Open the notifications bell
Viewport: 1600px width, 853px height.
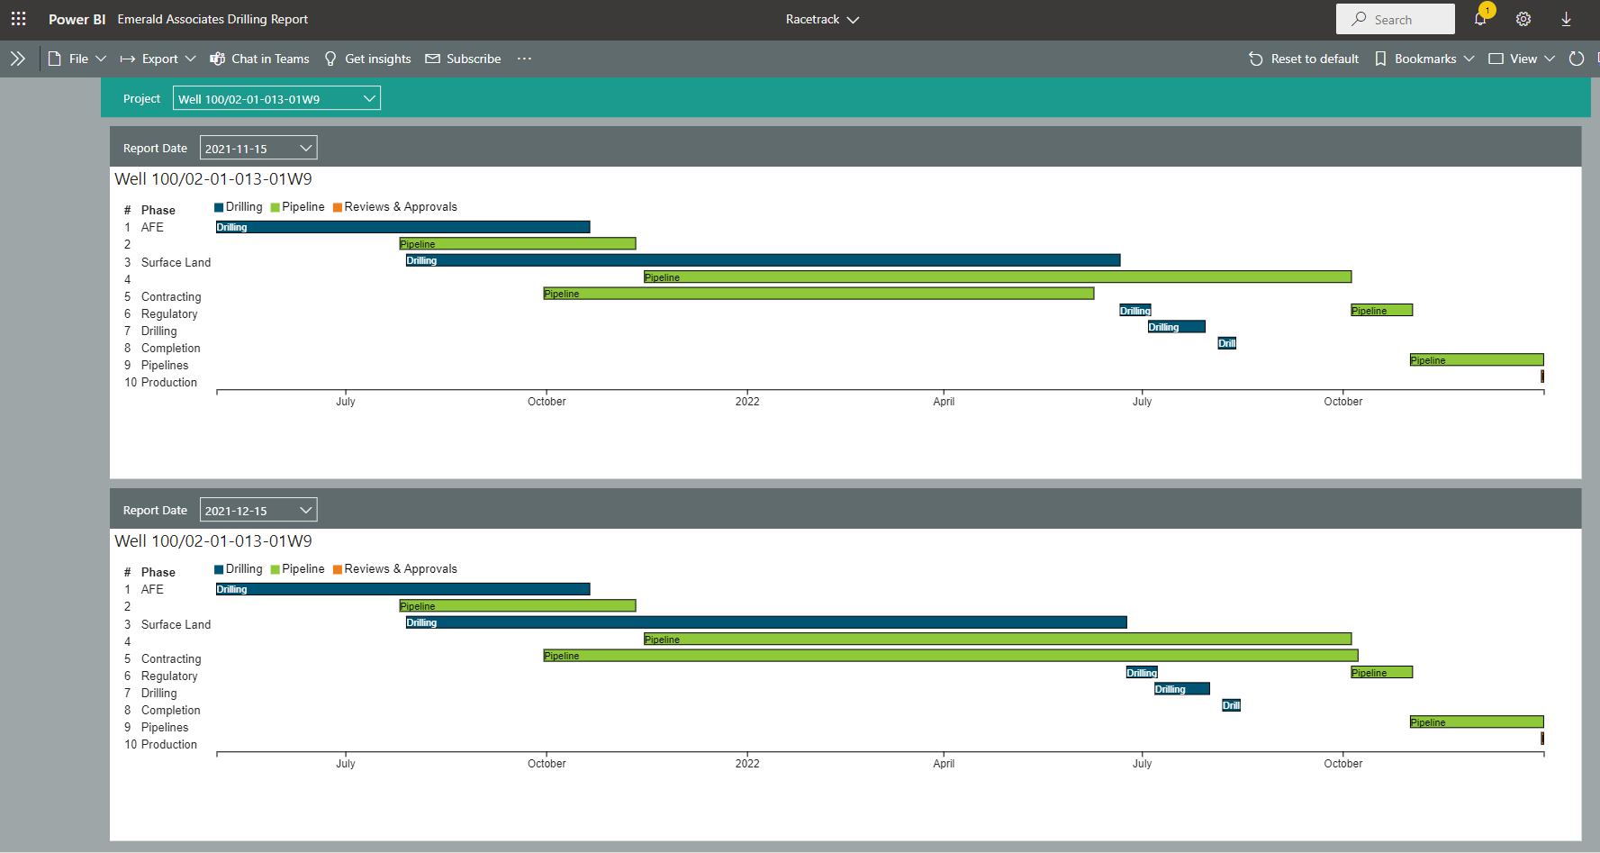[1480, 19]
